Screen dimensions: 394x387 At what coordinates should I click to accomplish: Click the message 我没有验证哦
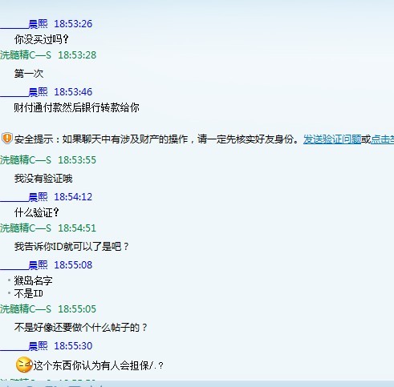[x=43, y=179]
